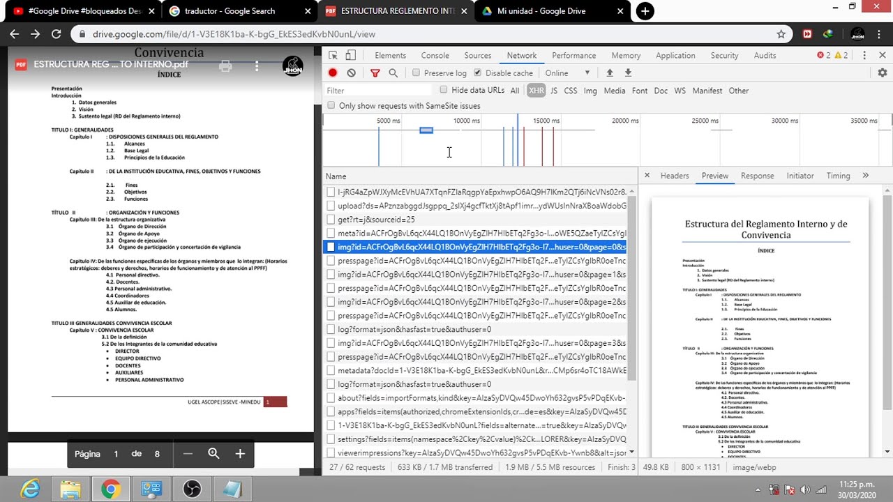Filter requests by All types
This screenshot has height=502, width=893.
tap(515, 91)
